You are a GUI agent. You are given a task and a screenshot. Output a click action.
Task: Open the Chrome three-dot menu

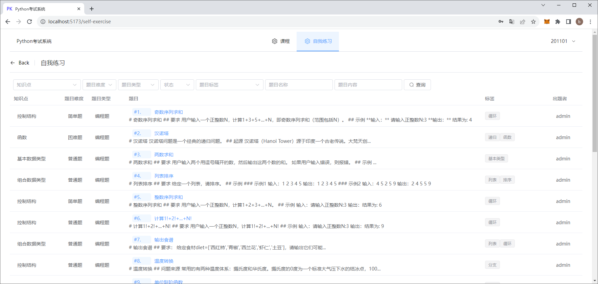coord(590,22)
